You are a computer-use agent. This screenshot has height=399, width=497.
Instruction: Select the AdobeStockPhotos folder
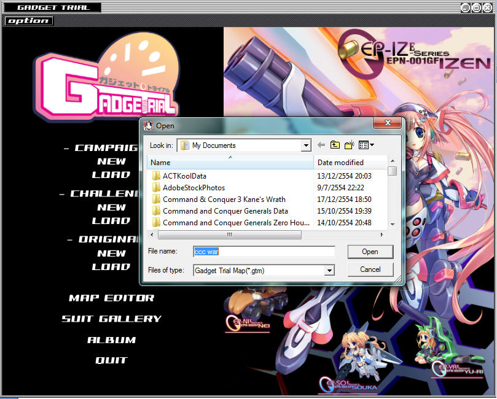(x=194, y=188)
